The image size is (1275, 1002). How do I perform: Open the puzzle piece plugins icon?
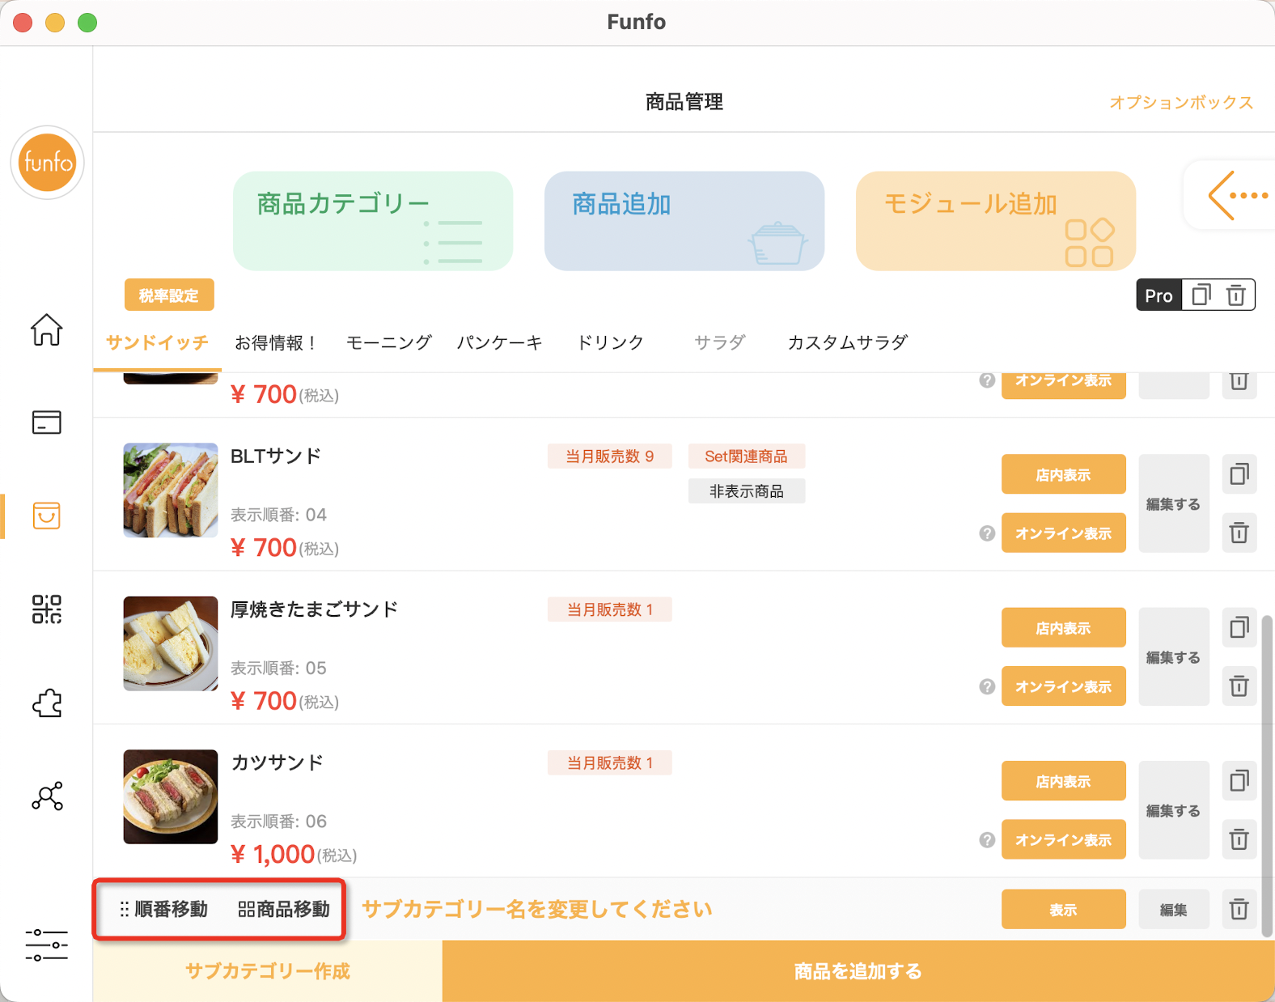(x=47, y=703)
